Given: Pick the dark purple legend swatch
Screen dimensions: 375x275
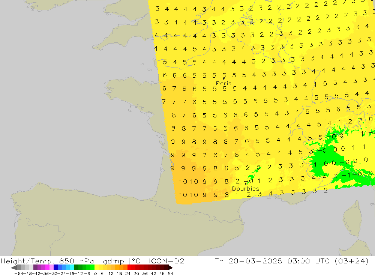Looking at the screenshot, I should pos(35,267).
